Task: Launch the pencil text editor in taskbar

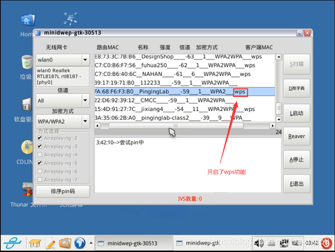Action: (x=50, y=244)
